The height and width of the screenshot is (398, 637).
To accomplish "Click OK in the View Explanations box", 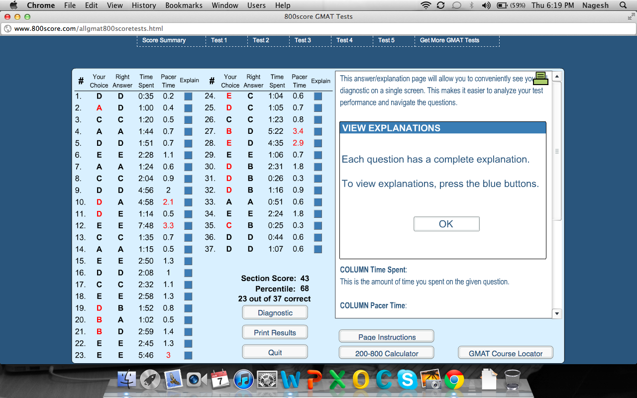I will (x=446, y=224).
